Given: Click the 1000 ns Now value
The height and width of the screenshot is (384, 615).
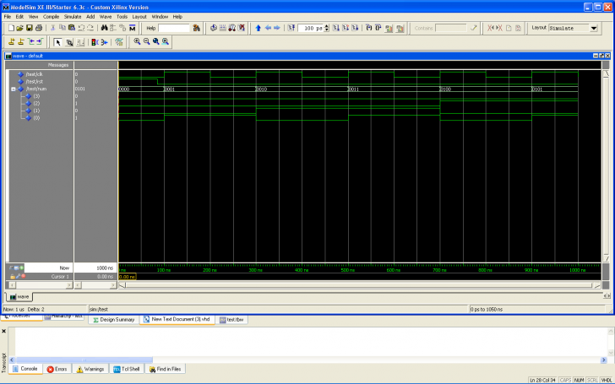Looking at the screenshot, I should pos(105,268).
